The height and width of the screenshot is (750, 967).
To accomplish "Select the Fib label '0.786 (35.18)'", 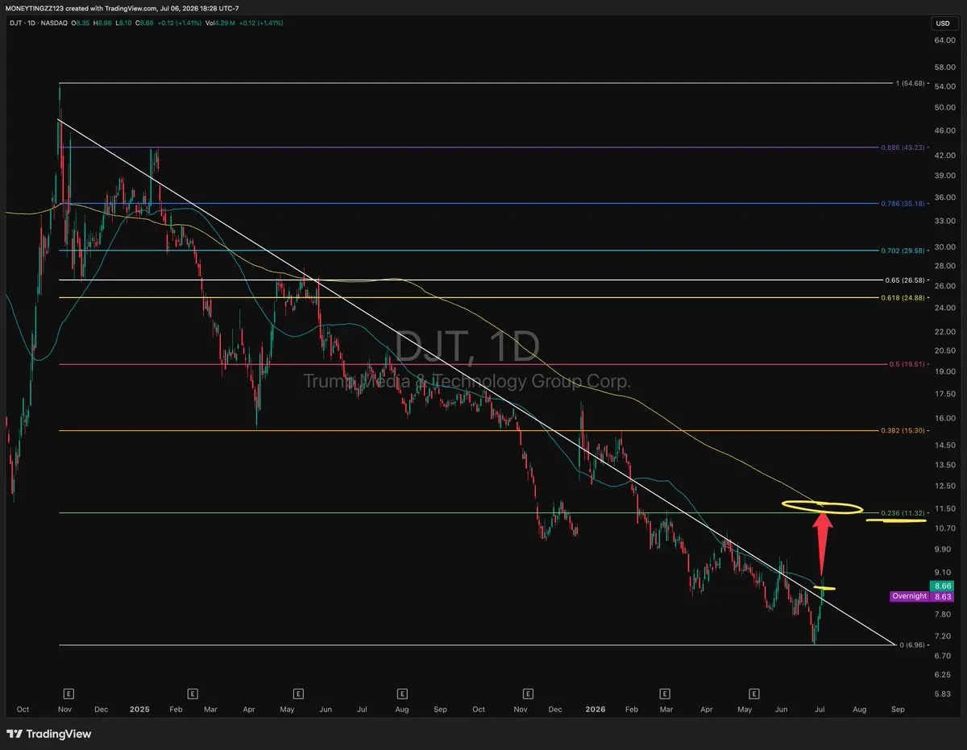I will 903,204.
